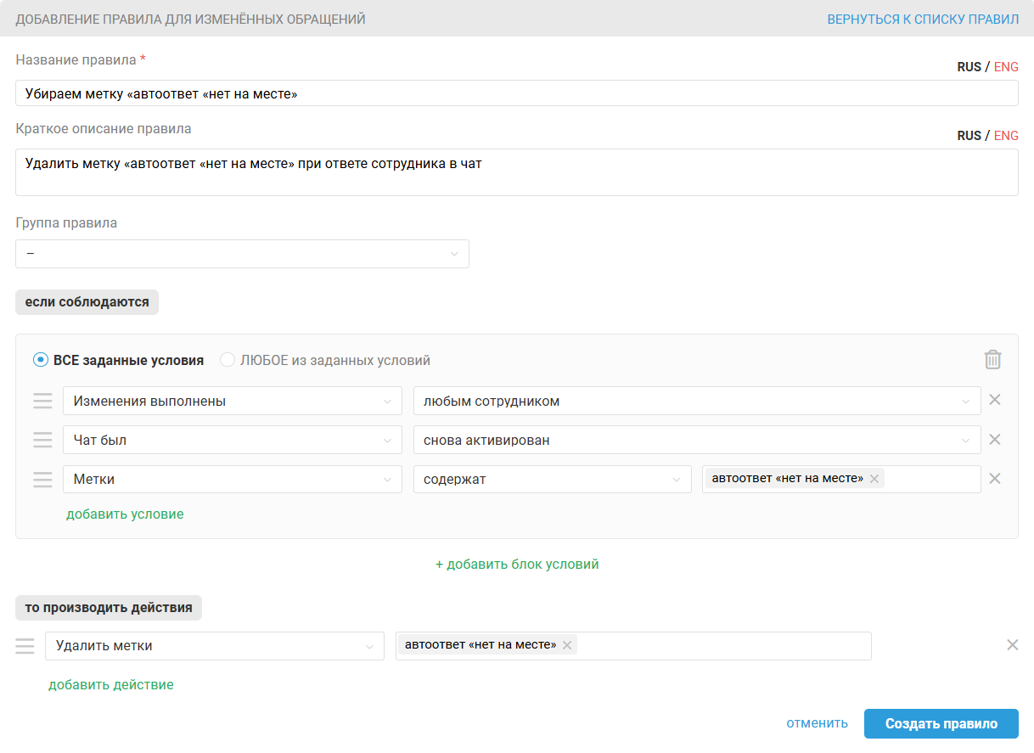Open the "содержат" operator dropdown
1034x753 pixels.
click(552, 479)
